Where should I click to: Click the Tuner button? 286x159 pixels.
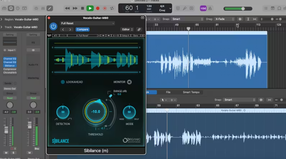tap(185, 8)
